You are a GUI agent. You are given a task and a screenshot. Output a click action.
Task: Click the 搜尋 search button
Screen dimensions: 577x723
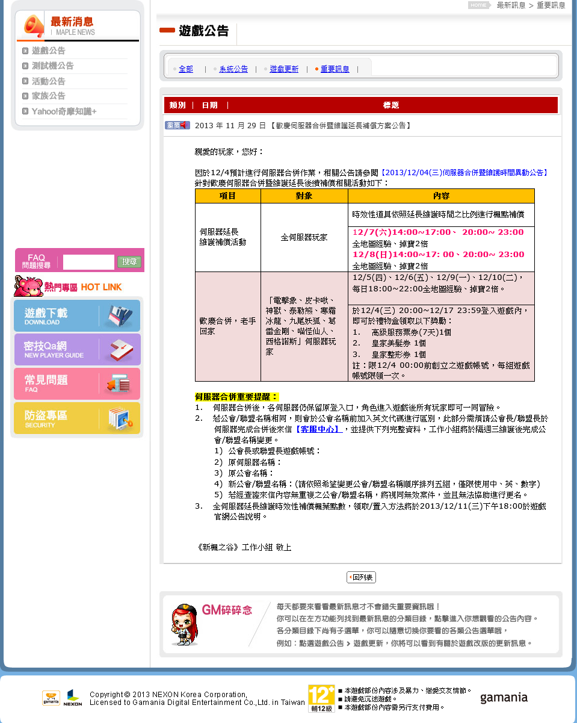pos(129,262)
